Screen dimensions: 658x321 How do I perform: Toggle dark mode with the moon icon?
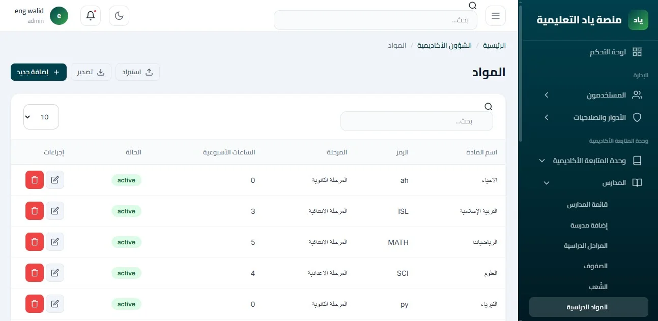pyautogui.click(x=119, y=16)
